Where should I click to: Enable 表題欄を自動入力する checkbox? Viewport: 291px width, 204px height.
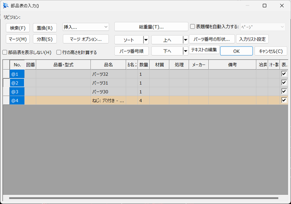click(x=193, y=27)
